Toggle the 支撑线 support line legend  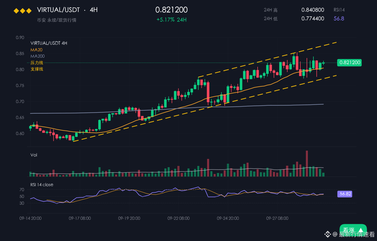(37, 69)
